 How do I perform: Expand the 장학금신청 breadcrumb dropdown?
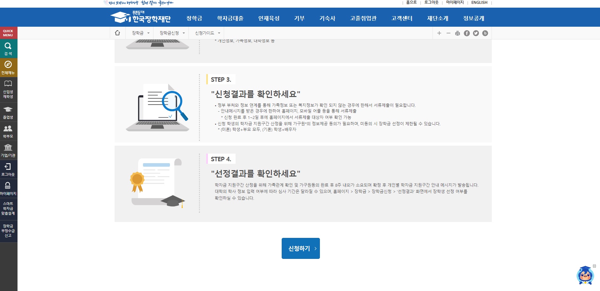[x=171, y=33]
